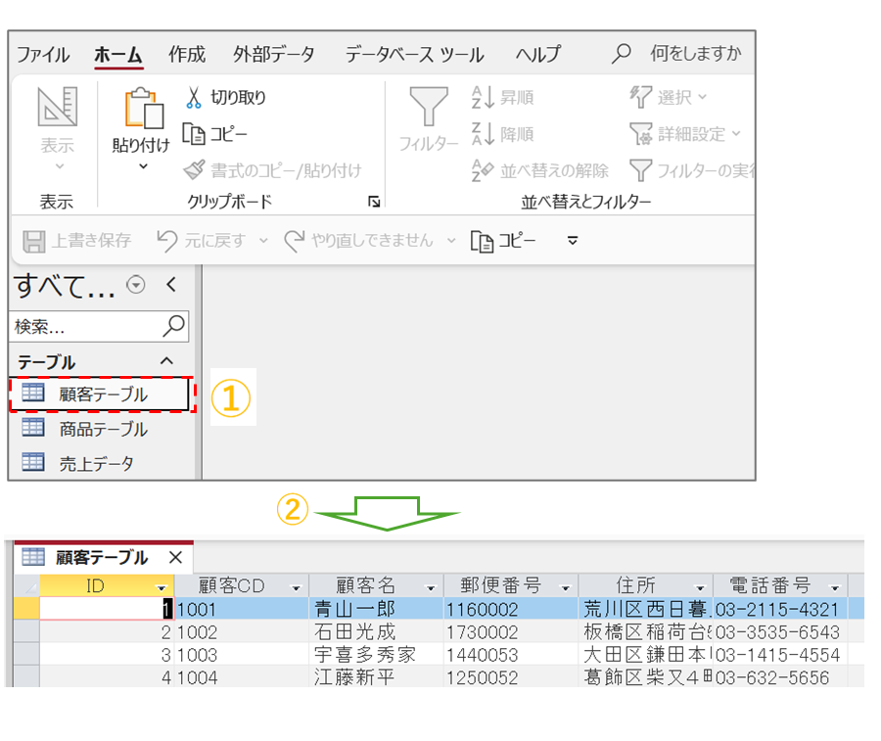Click the Copy (コピー) icon in ribbon

[193, 134]
